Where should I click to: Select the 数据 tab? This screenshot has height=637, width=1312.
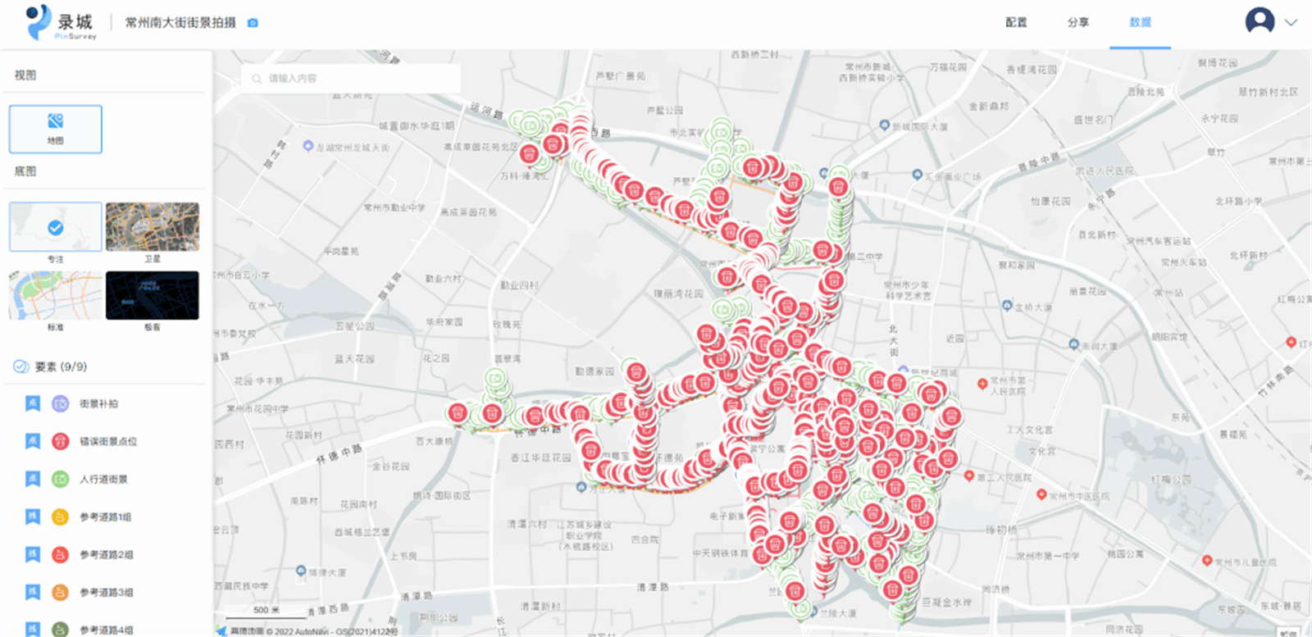(1140, 23)
